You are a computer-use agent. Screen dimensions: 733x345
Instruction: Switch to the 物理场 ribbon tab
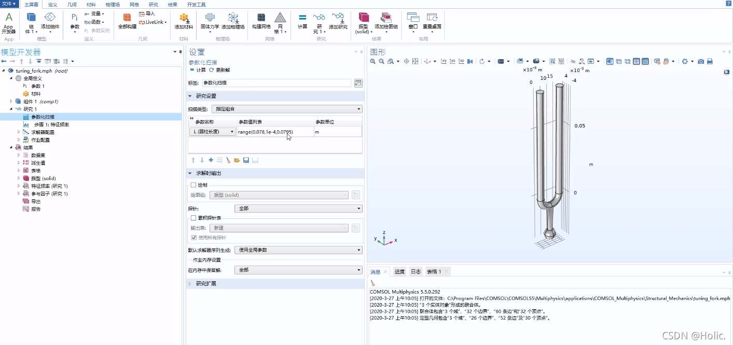(x=113, y=4)
